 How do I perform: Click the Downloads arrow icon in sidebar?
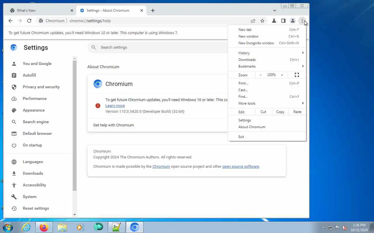pyautogui.click(x=14, y=173)
